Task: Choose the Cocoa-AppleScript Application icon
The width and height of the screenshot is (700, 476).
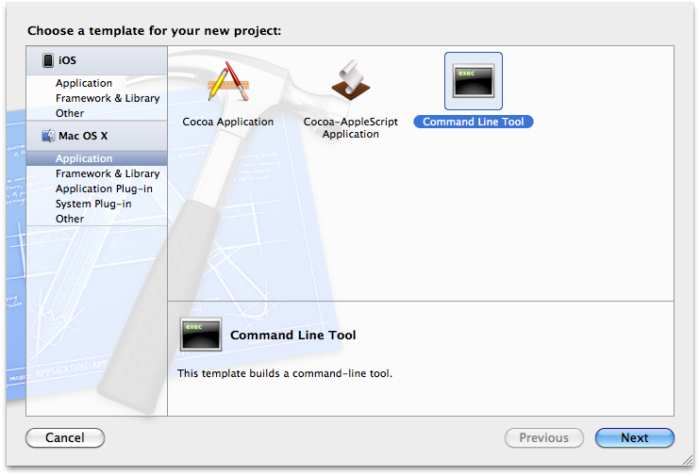Action: click(350, 85)
